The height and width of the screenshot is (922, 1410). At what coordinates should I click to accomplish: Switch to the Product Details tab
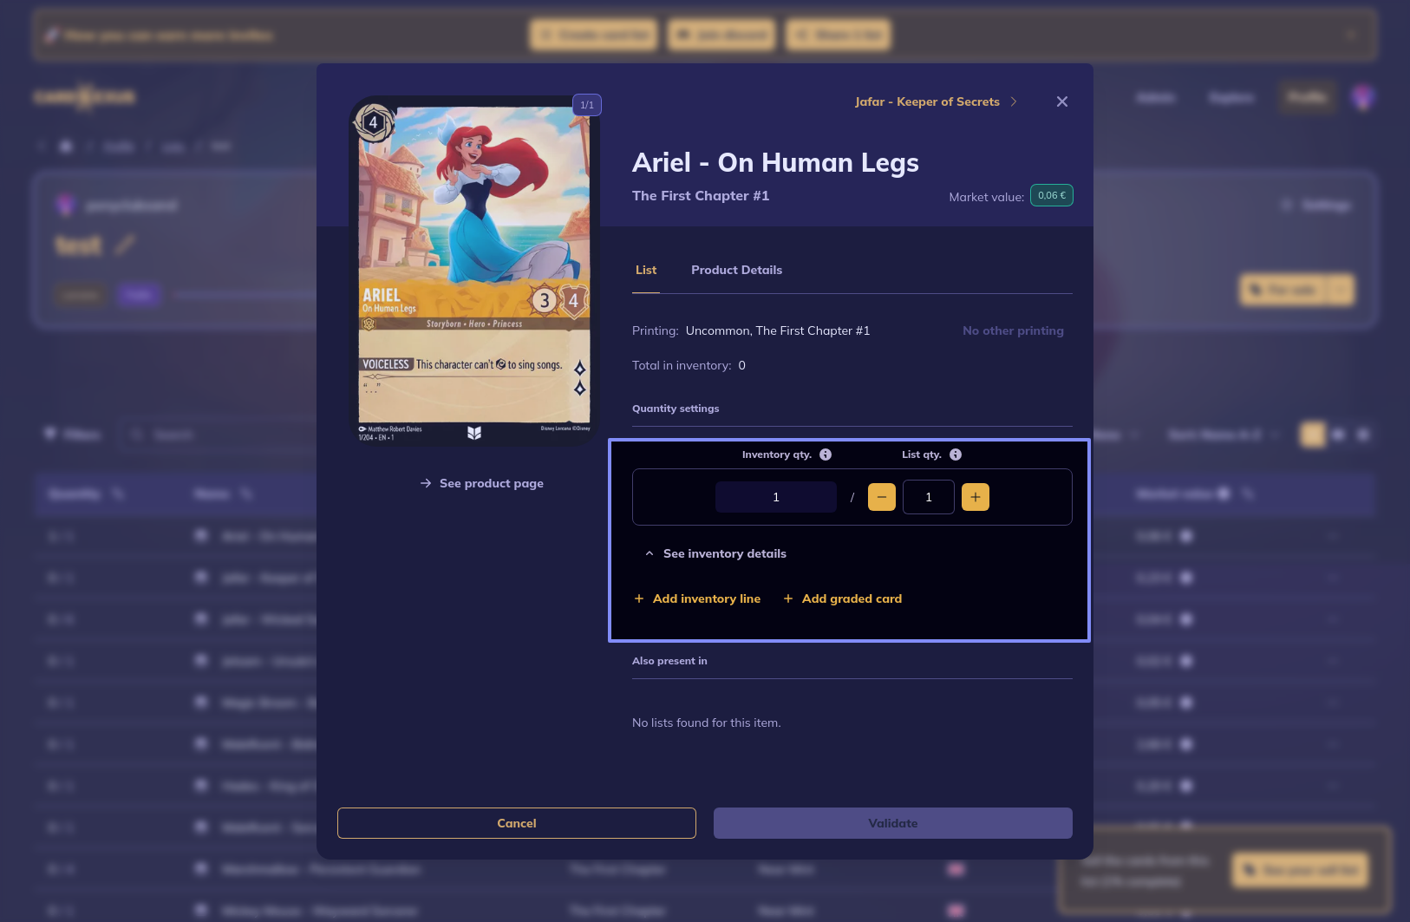tap(736, 270)
